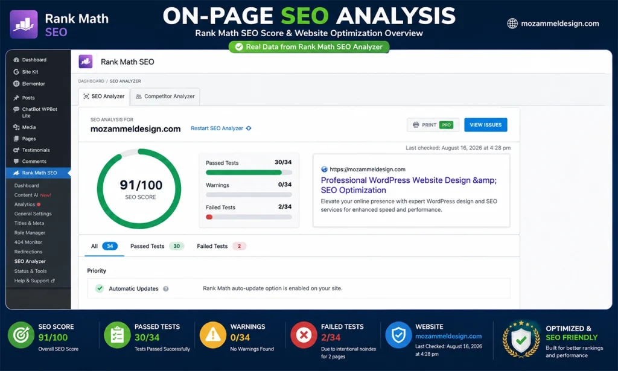Click the Priority section heading
Image resolution: width=618 pixels, height=371 pixels.
click(97, 271)
